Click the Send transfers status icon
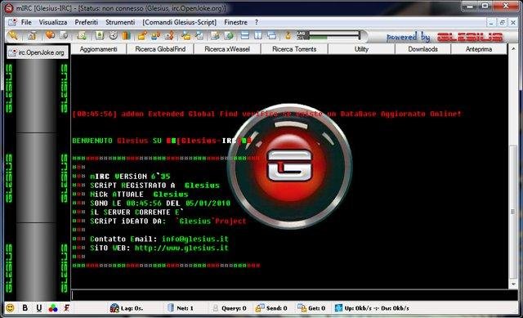 [x=260, y=308]
